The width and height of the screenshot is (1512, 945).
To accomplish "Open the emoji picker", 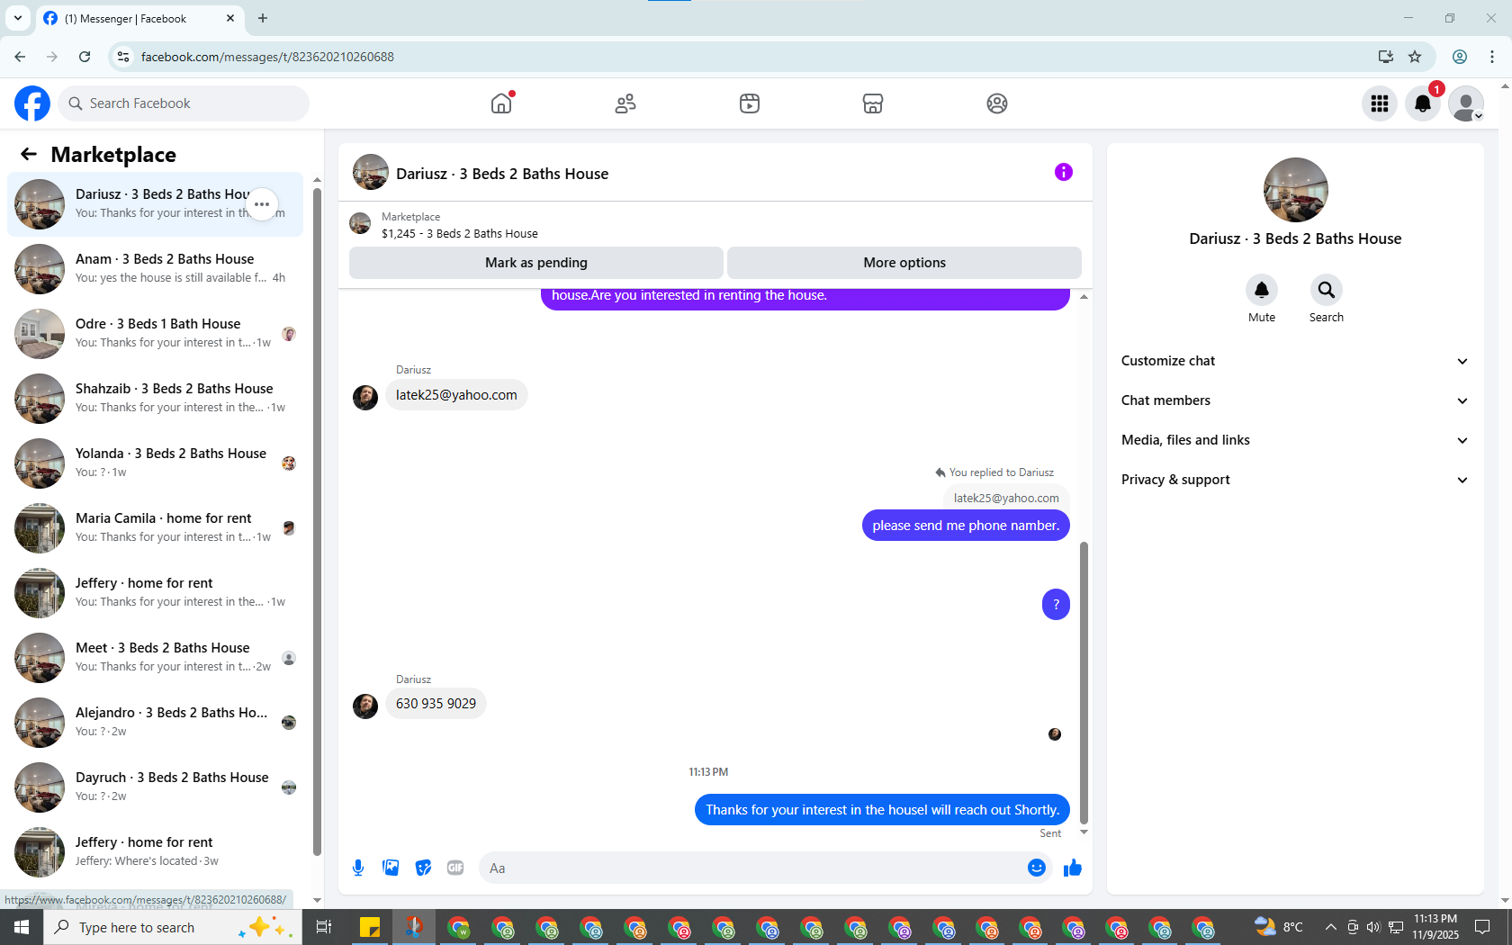I will pyautogui.click(x=1037, y=868).
